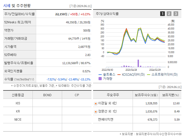Click chart date label 2022/06/30
184x138 pixels.
(x=107, y=70)
